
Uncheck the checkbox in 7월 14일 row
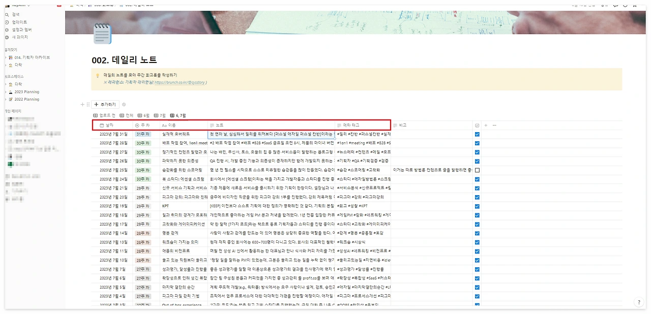(477, 233)
